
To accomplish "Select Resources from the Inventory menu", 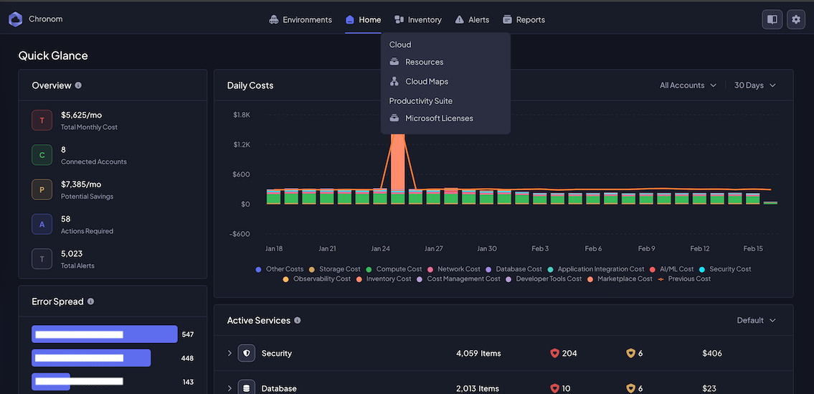I will pyautogui.click(x=424, y=62).
